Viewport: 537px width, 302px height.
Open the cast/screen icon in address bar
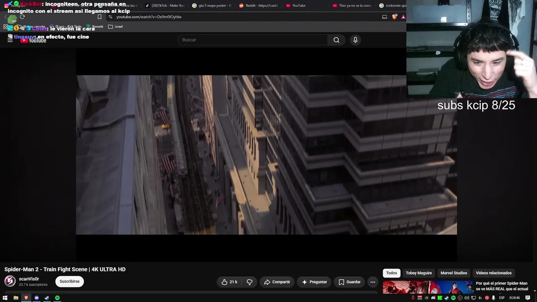384,17
